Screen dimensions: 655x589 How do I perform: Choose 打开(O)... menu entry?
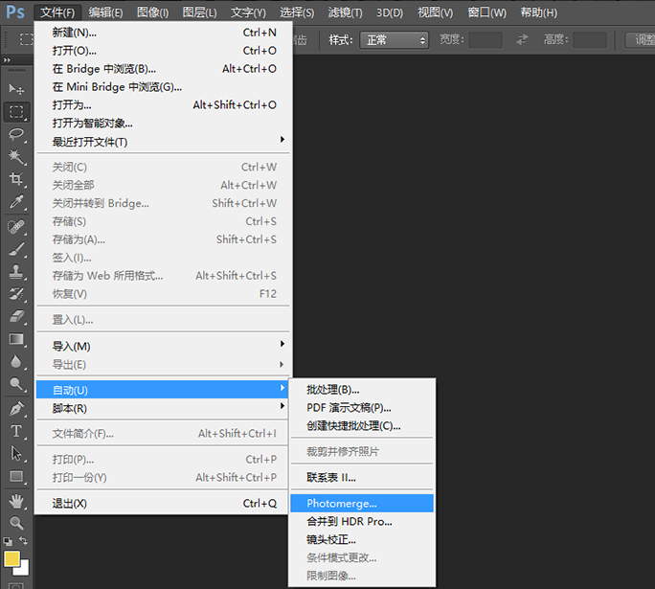(x=163, y=51)
